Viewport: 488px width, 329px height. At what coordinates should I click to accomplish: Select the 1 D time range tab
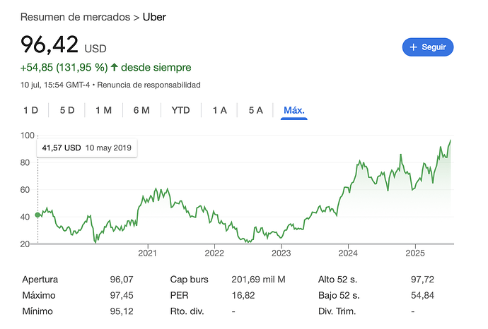point(31,110)
